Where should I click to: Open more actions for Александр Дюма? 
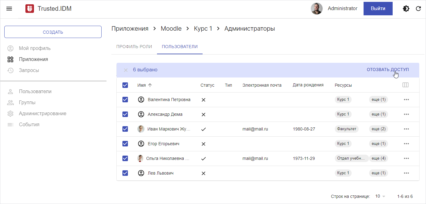406,114
